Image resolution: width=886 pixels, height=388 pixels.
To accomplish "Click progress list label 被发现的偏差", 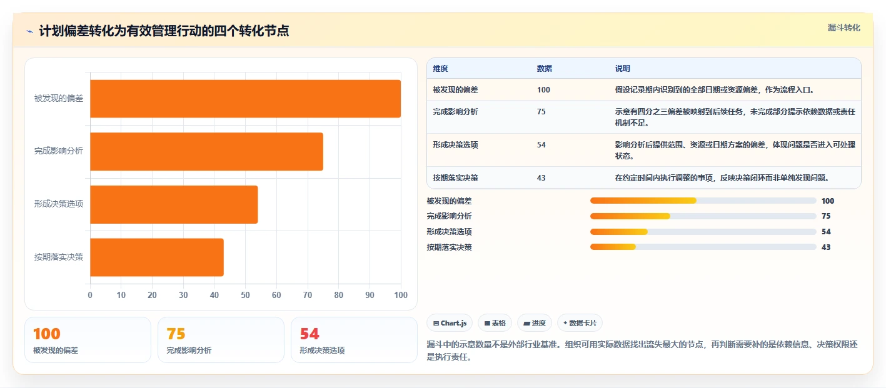I will (450, 201).
